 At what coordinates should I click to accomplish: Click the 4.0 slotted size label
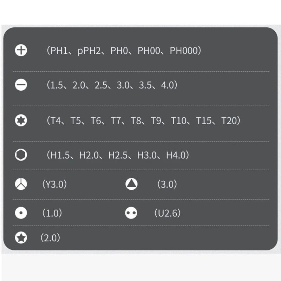tap(168, 85)
